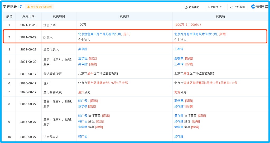Select the 登记管辖变更 cell in row 5

click(59, 74)
